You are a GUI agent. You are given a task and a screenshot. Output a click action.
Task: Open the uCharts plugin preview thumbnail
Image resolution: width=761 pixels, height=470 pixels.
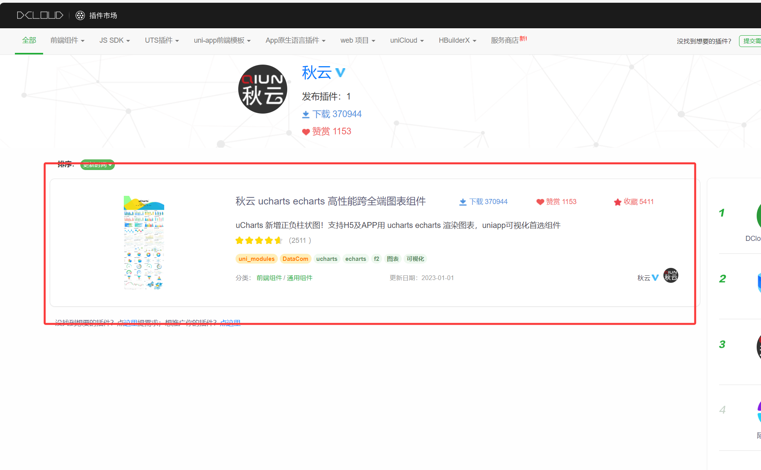144,243
